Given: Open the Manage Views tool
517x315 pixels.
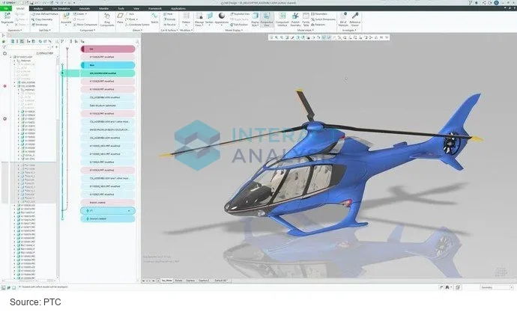Looking at the screenshot, I should tap(199, 19).
